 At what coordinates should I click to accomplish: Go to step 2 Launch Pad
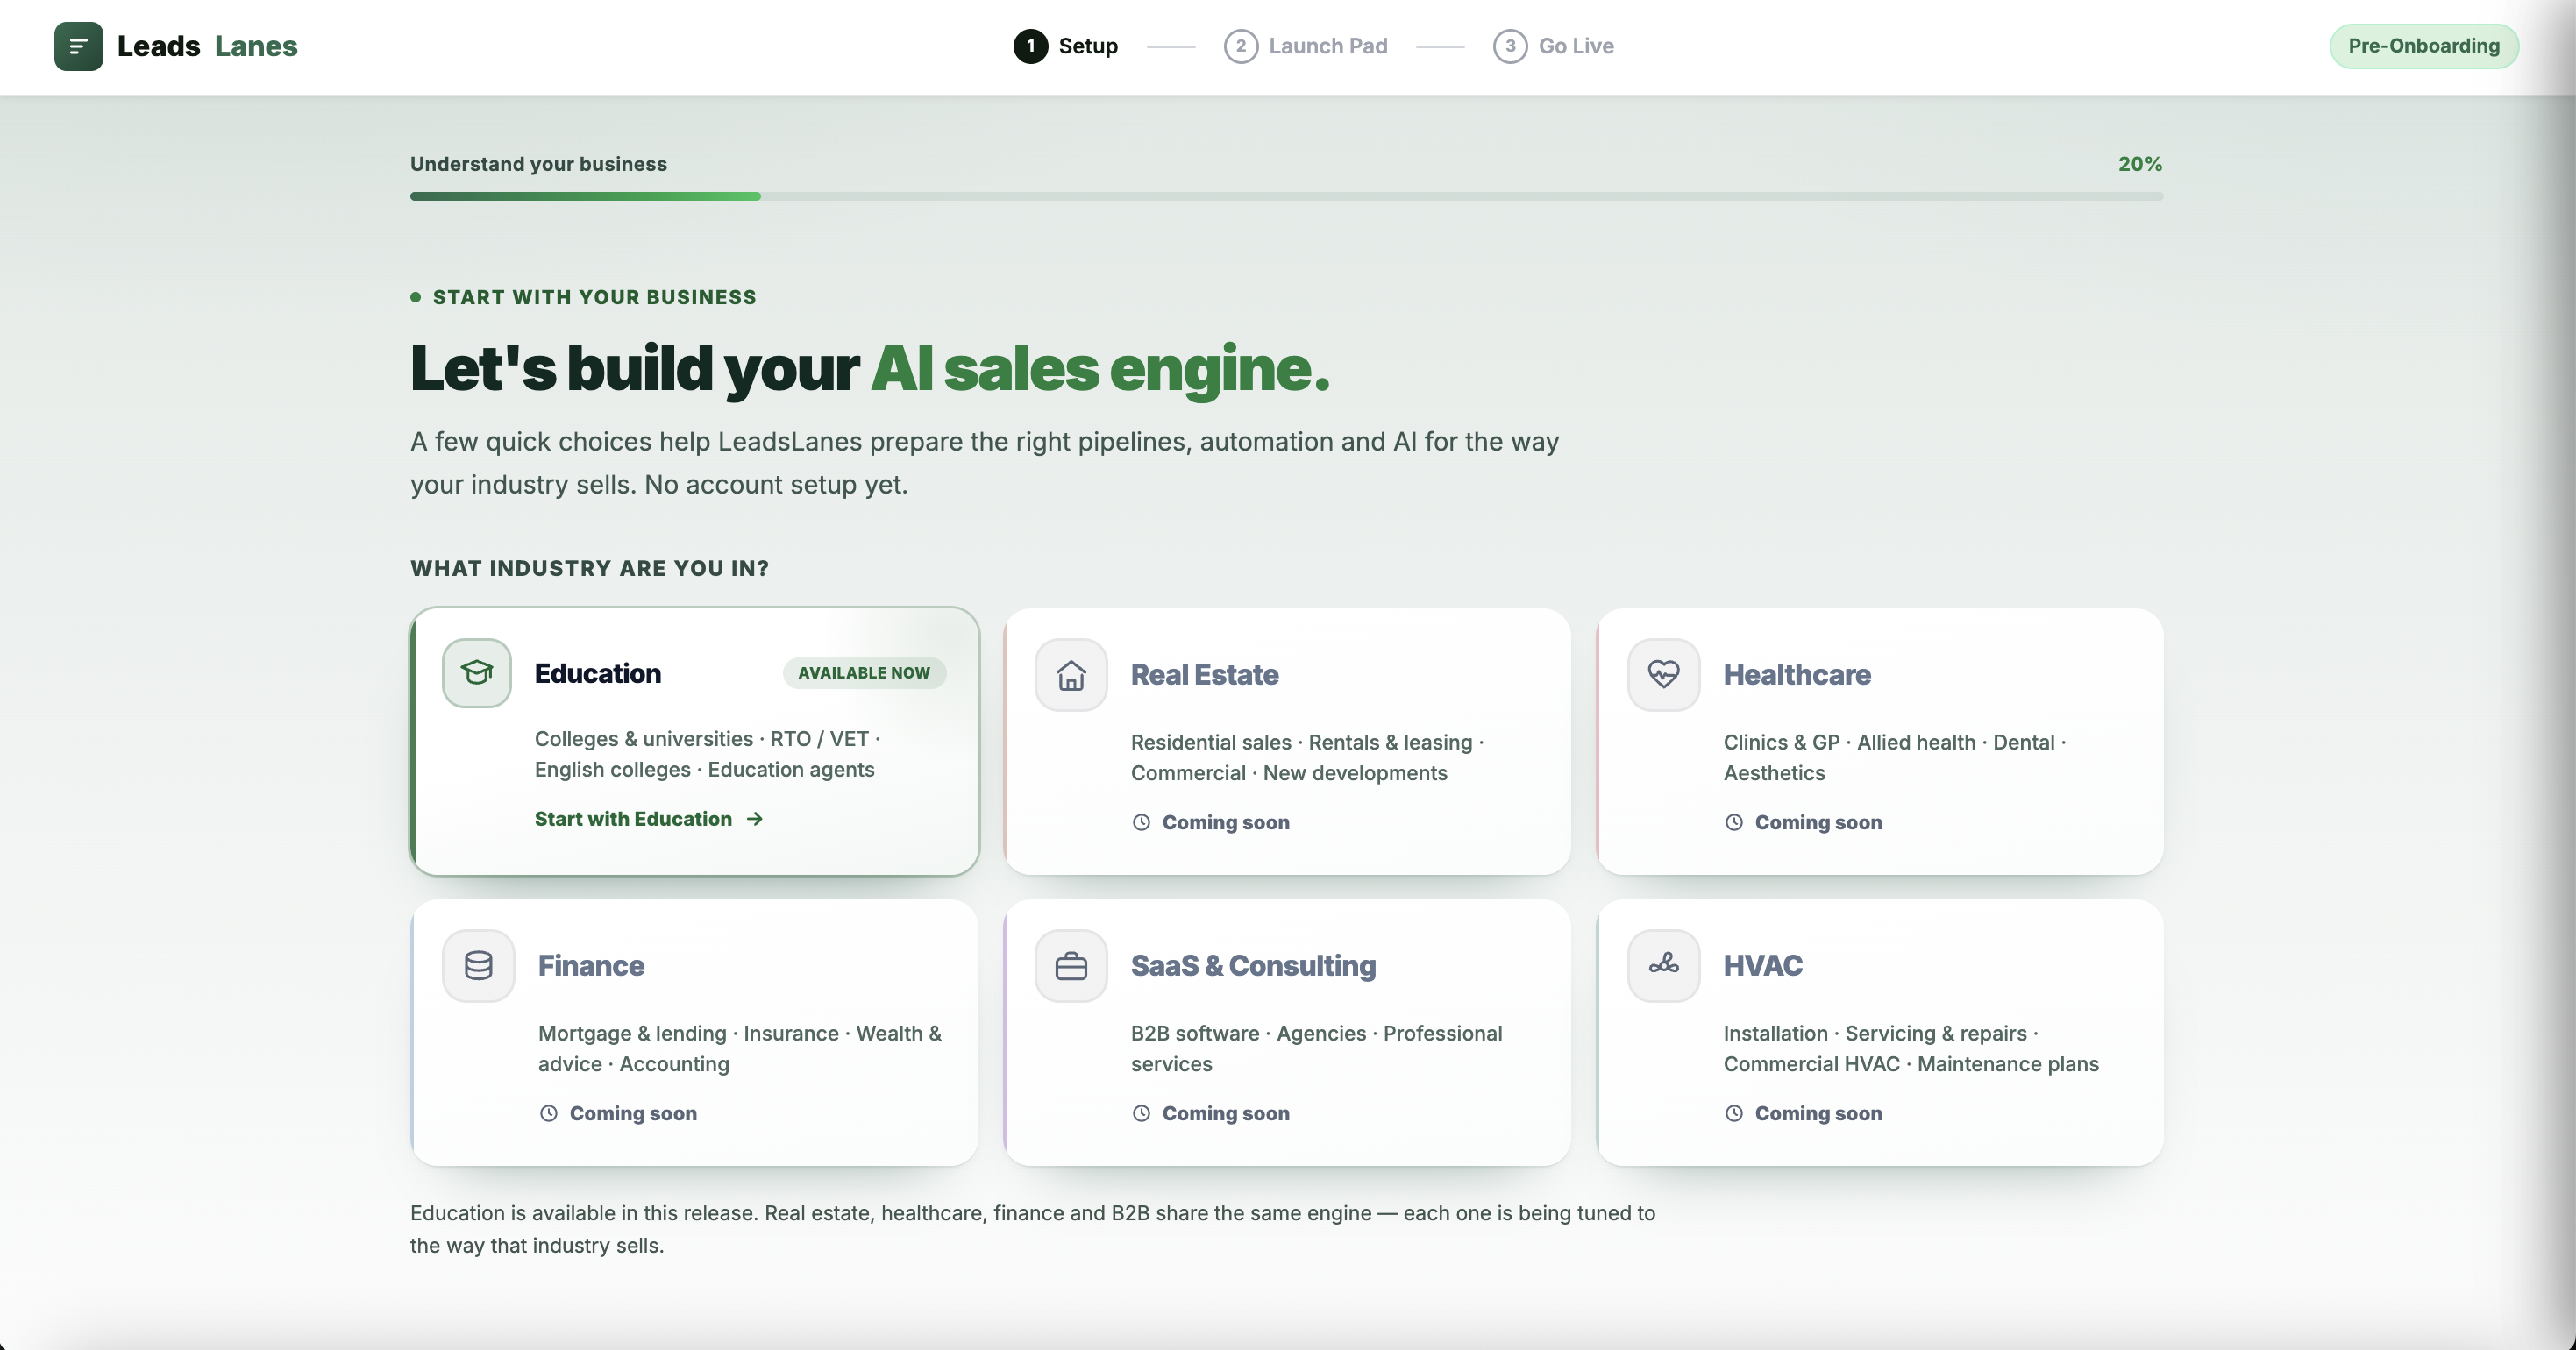tap(1306, 46)
